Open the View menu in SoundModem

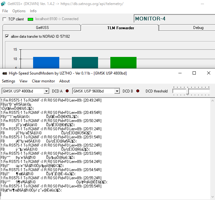tap(23, 81)
